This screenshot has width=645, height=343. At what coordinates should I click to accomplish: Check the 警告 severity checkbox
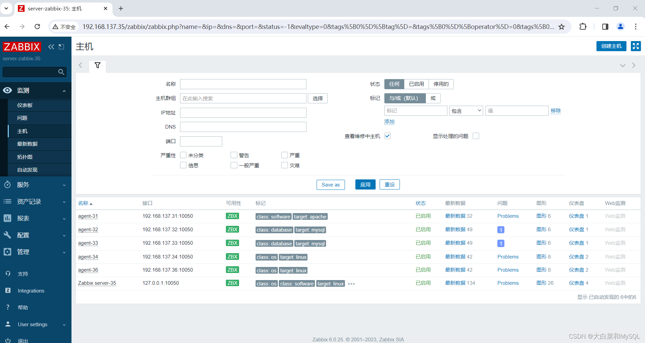(234, 155)
